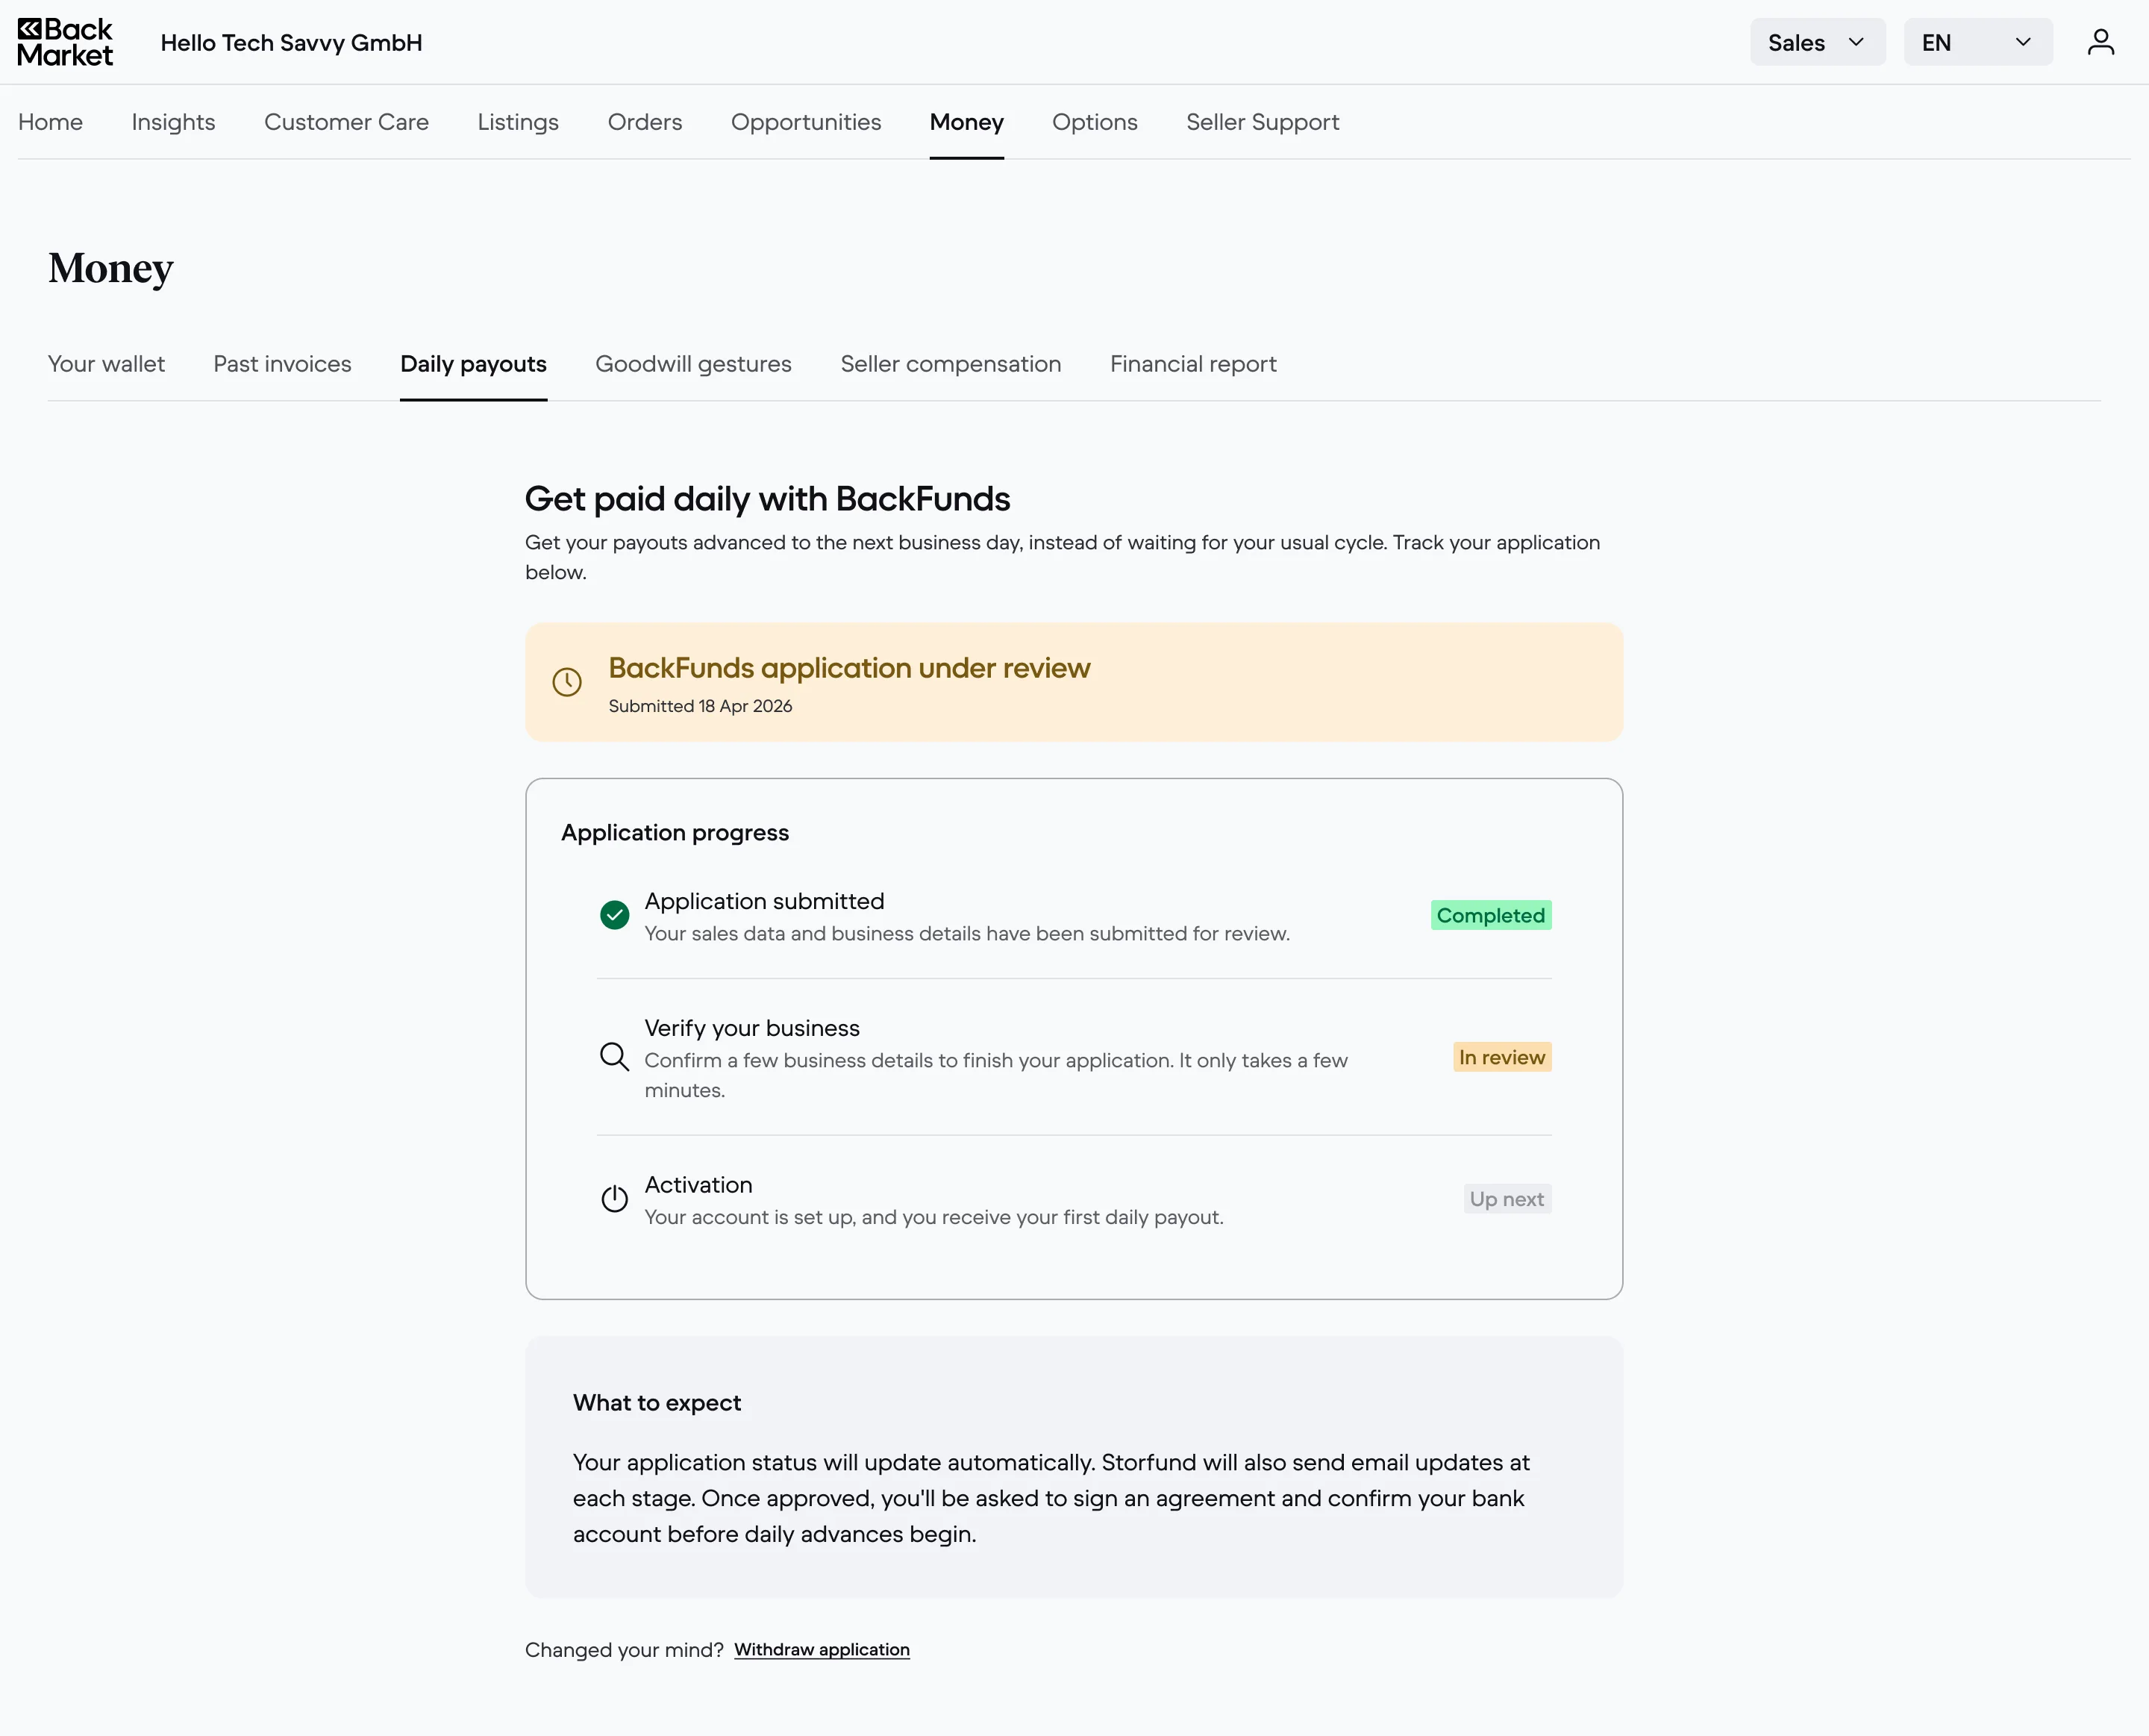Navigate to Customer Care

(x=345, y=122)
